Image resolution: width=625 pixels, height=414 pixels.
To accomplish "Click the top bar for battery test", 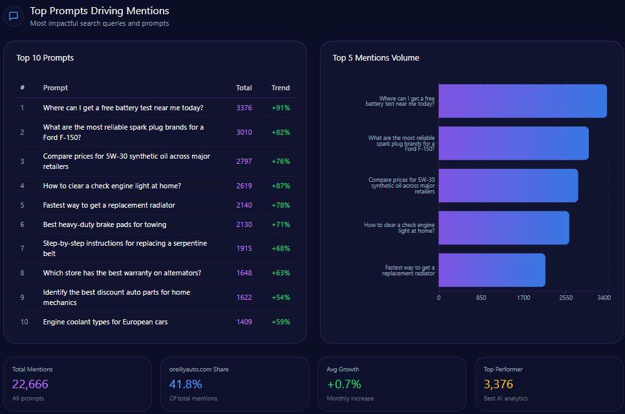I will pos(522,101).
